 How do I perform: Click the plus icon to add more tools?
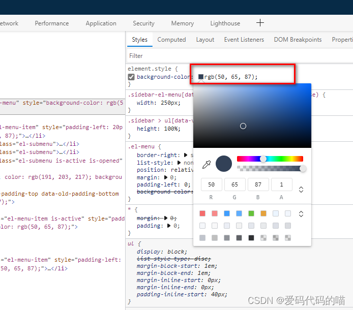tap(260, 23)
